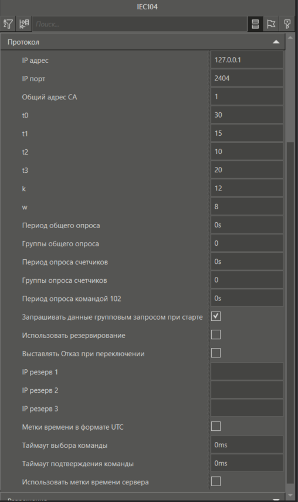Click the scroll down arrow
The image size is (298, 502).
point(290,496)
